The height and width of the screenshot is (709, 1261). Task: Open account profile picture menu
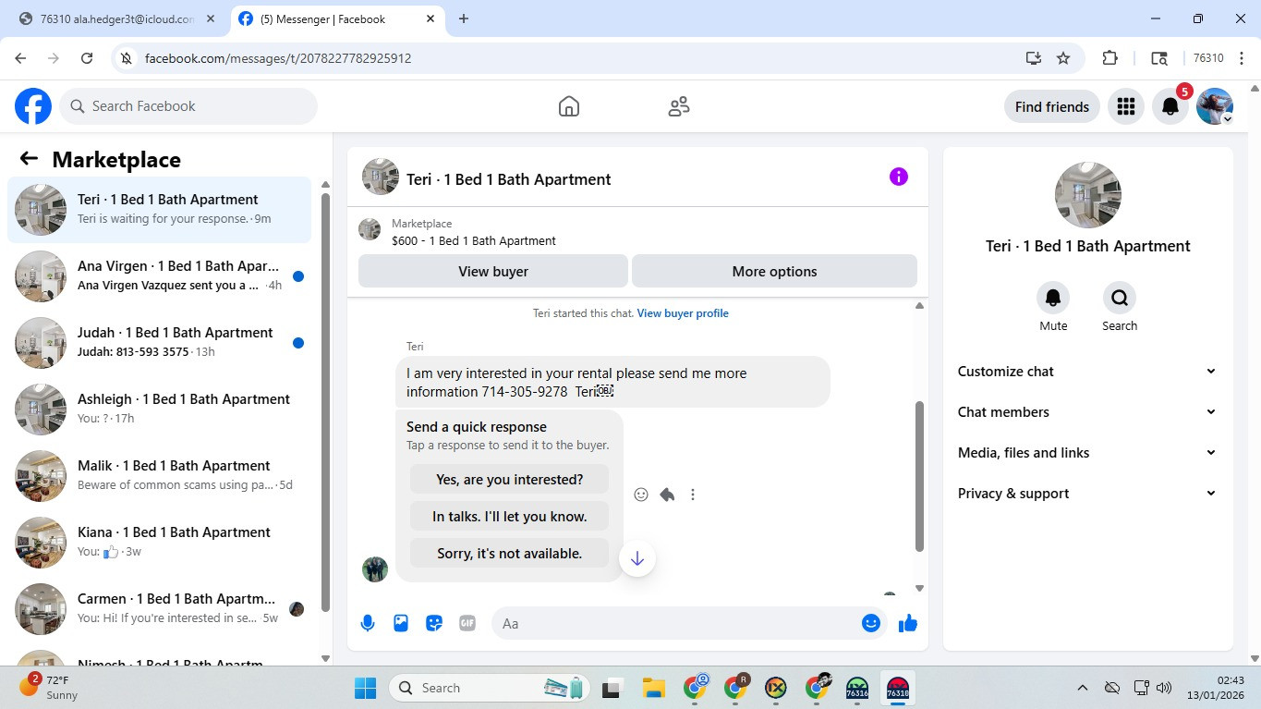click(1215, 106)
